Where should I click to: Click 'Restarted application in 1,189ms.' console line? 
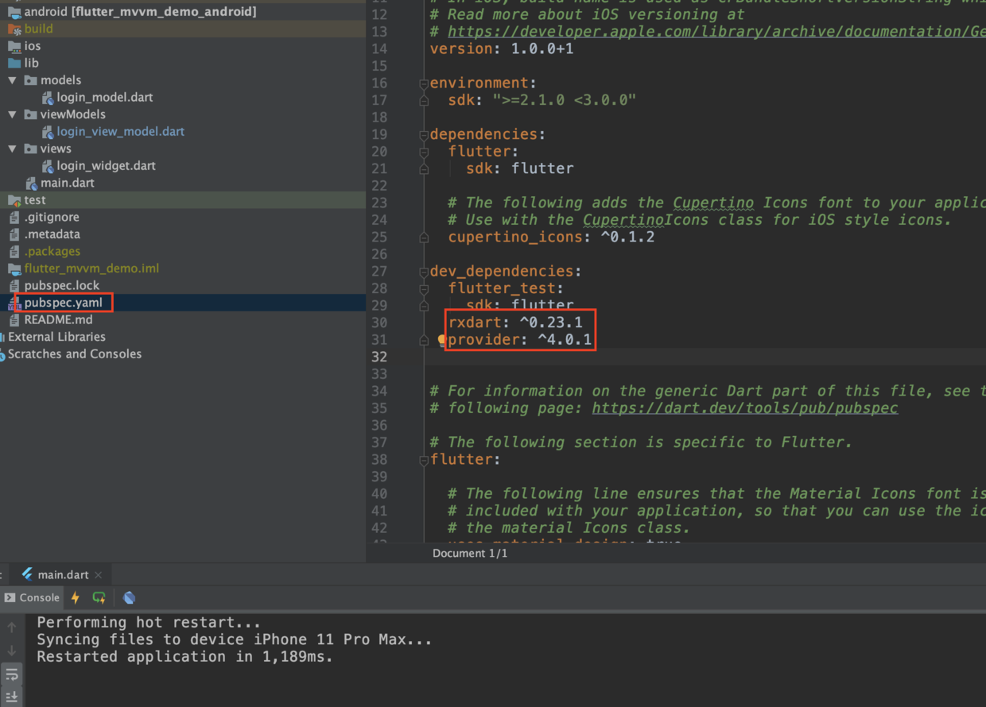pos(185,657)
